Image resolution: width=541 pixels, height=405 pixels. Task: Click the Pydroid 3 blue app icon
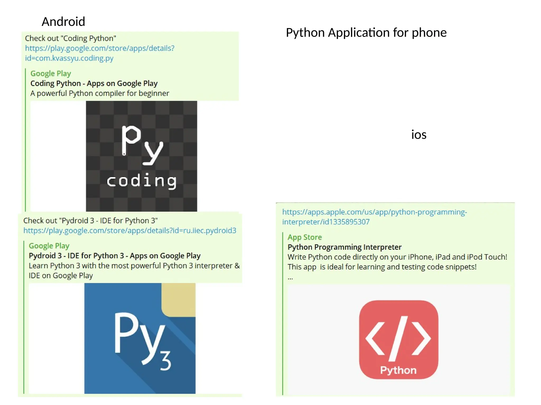[x=140, y=338]
